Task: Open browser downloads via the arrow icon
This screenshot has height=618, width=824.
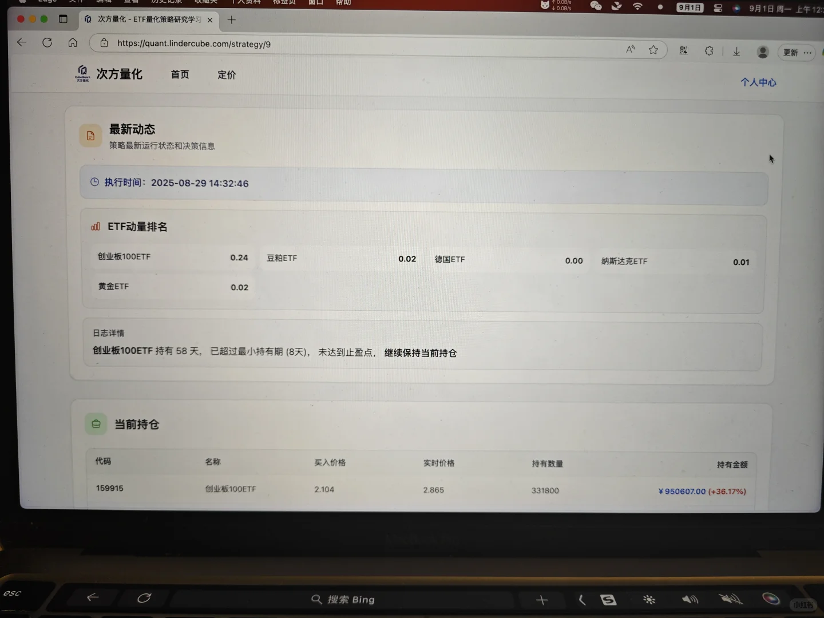Action: (x=736, y=51)
